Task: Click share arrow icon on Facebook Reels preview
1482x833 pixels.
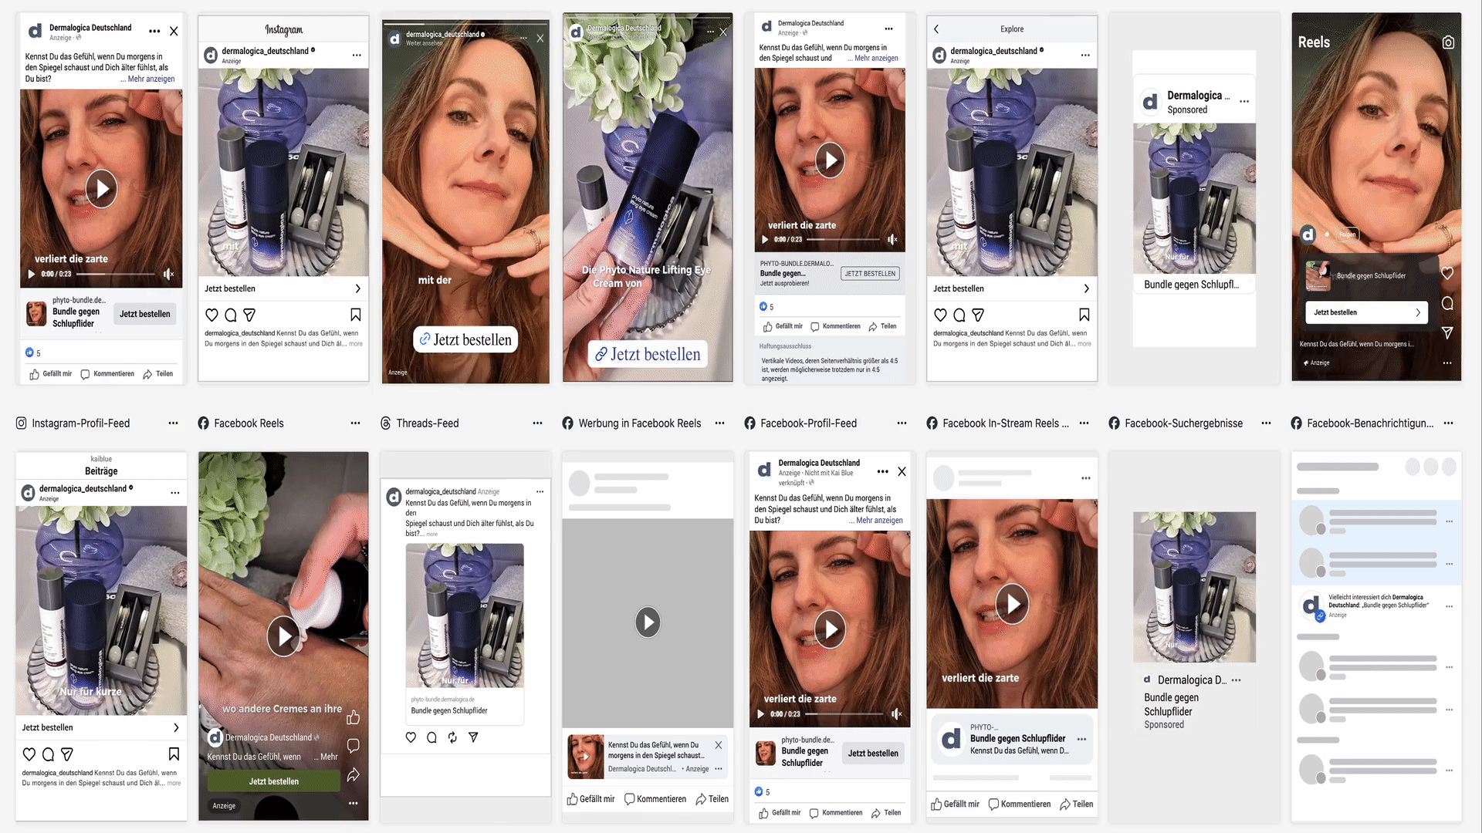Action: tap(354, 774)
